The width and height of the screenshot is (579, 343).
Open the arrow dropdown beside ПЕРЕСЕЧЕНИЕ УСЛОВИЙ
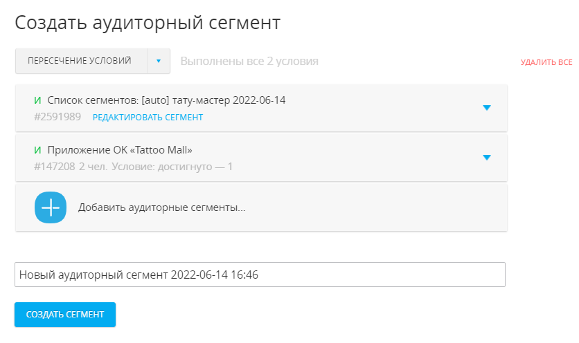pos(158,61)
